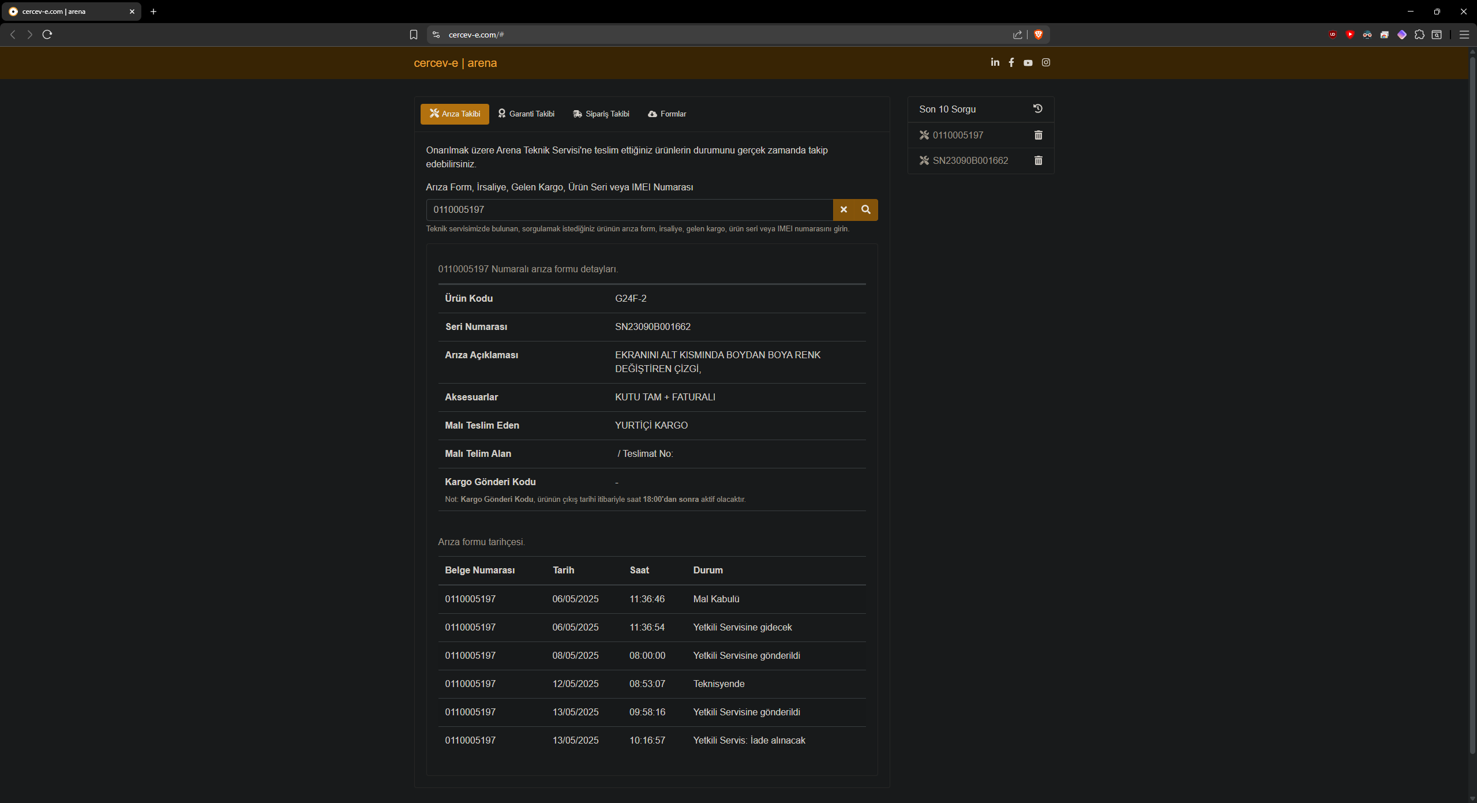This screenshot has width=1477, height=803.
Task: Go forward with the browser forward arrow
Action: point(29,35)
